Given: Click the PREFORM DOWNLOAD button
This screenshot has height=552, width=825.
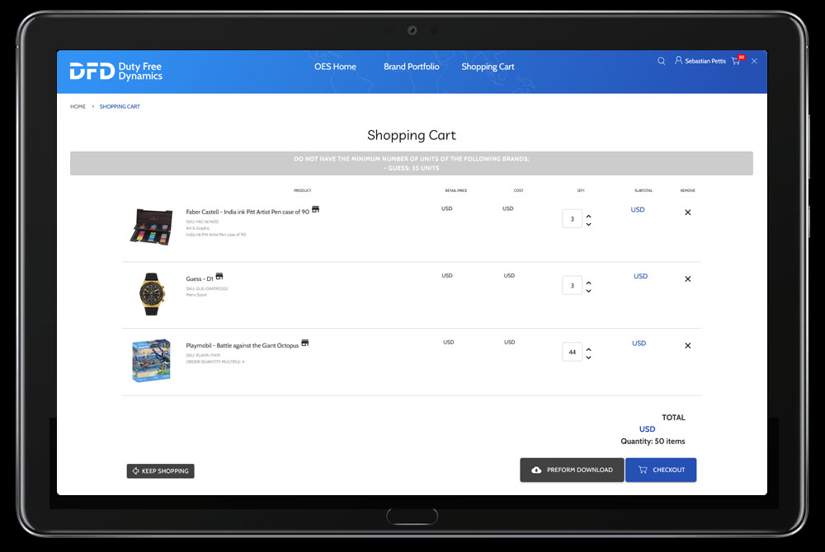Looking at the screenshot, I should point(572,470).
